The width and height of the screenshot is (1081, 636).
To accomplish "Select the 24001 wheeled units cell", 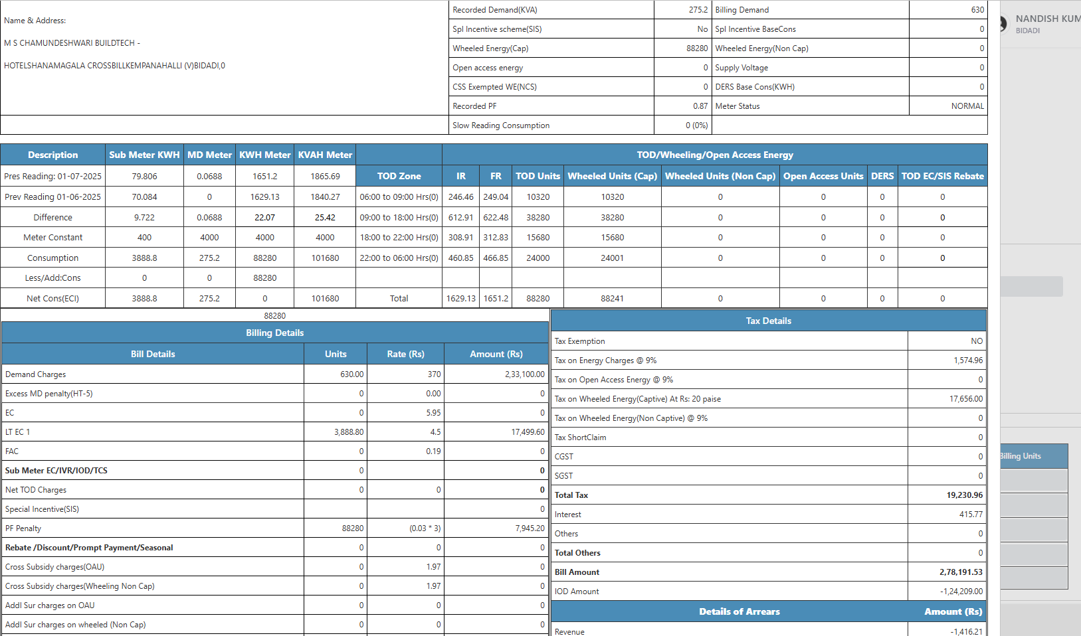I will [x=612, y=258].
